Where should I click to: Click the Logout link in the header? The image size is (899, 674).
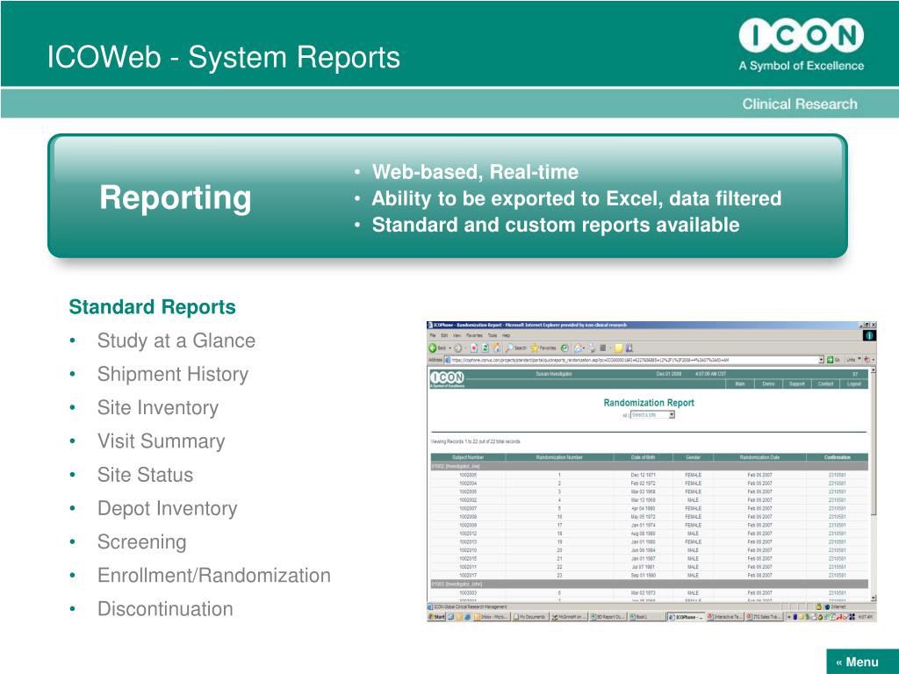[853, 384]
